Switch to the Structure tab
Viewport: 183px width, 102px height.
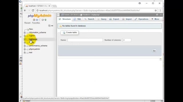tap(65, 19)
